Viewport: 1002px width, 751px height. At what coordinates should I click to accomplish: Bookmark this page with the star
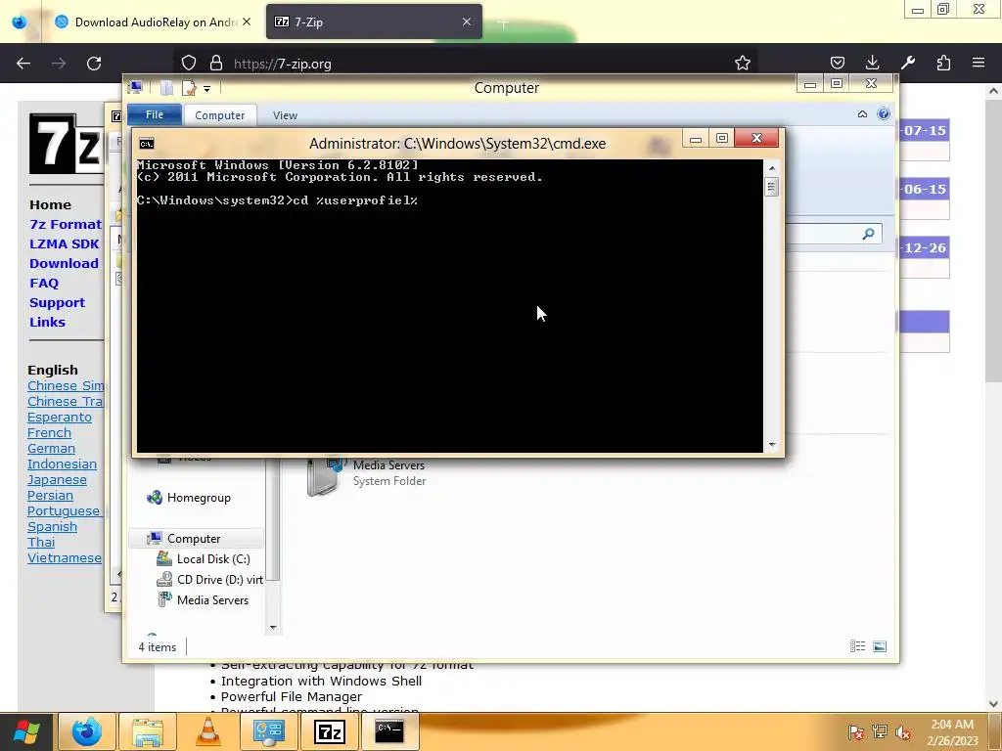coord(742,64)
